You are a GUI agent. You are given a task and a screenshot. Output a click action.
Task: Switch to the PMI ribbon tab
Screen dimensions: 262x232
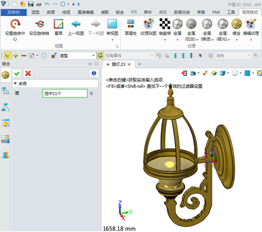click(216, 12)
